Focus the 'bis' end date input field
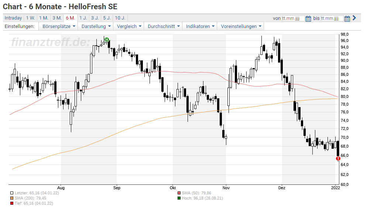This screenshot has width=367, height=208. [332, 18]
